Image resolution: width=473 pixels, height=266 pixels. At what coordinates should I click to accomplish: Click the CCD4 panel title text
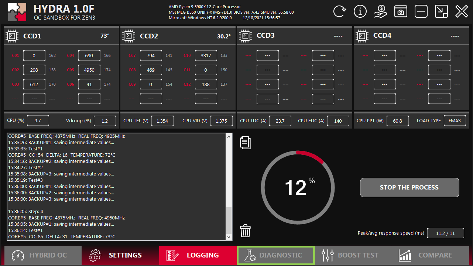click(382, 35)
